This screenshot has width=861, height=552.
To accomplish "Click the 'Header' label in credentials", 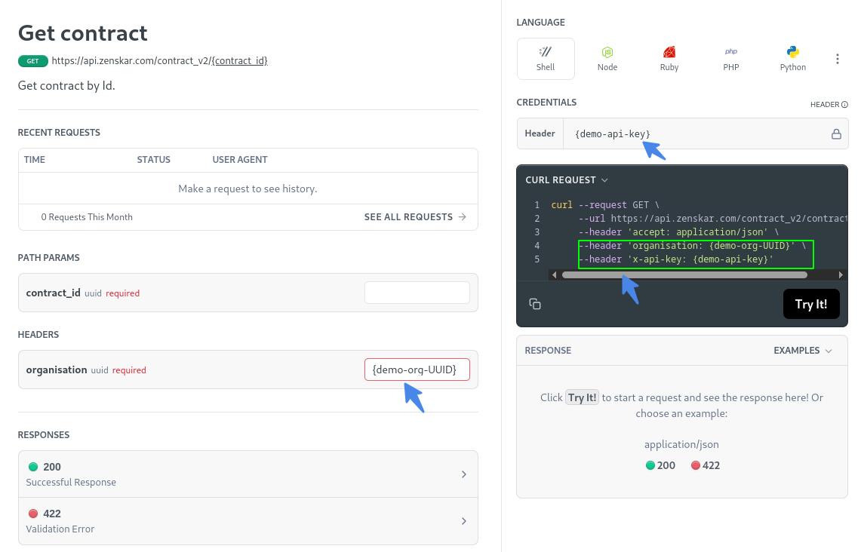I will point(540,133).
